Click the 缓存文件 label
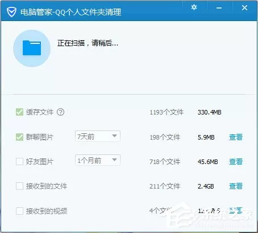258x233 pixels. pos(40,112)
